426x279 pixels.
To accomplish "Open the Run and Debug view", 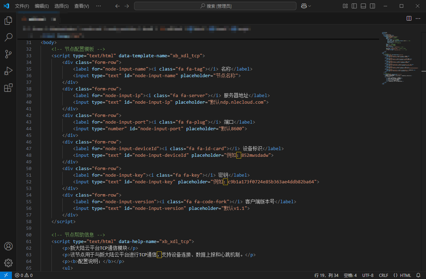I will point(8,71).
